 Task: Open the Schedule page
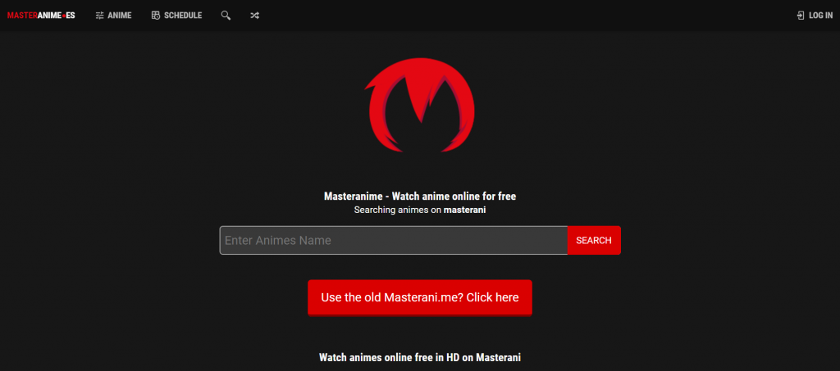tap(177, 16)
